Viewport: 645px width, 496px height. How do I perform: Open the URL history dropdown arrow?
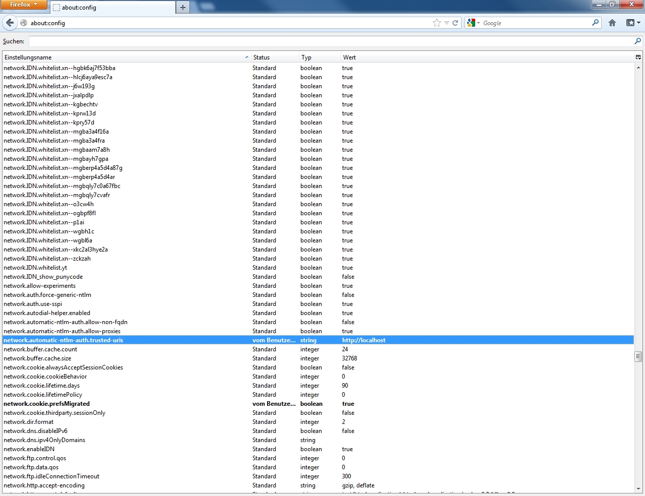click(x=446, y=23)
